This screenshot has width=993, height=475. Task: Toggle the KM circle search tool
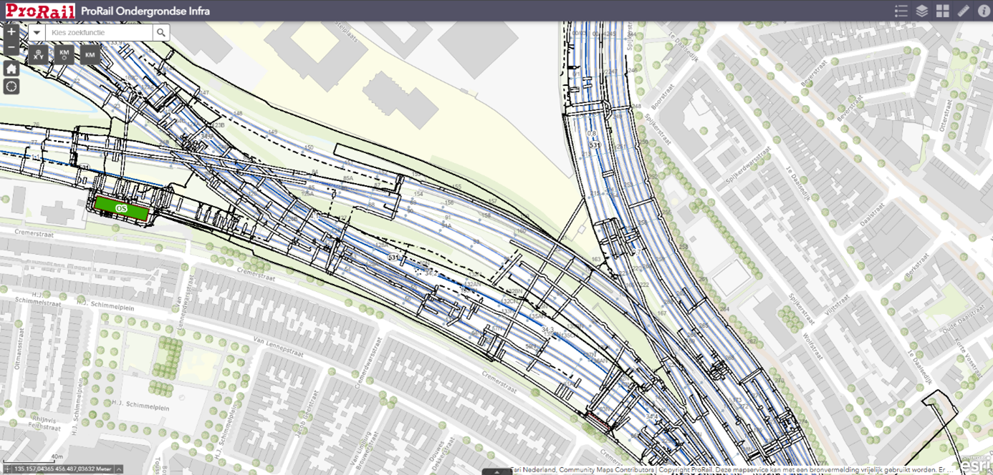[63, 54]
